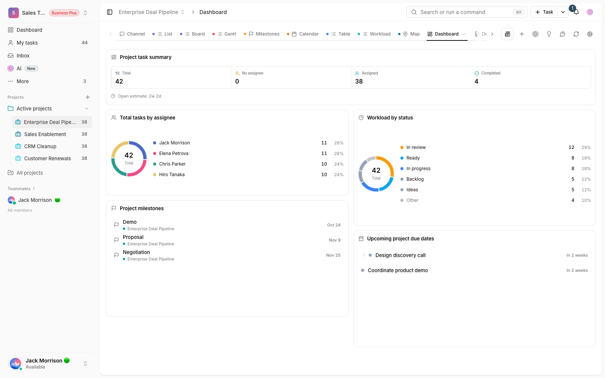605x378 pixels.
Task: Open Dashboard in left sidebar
Action: pos(48,30)
